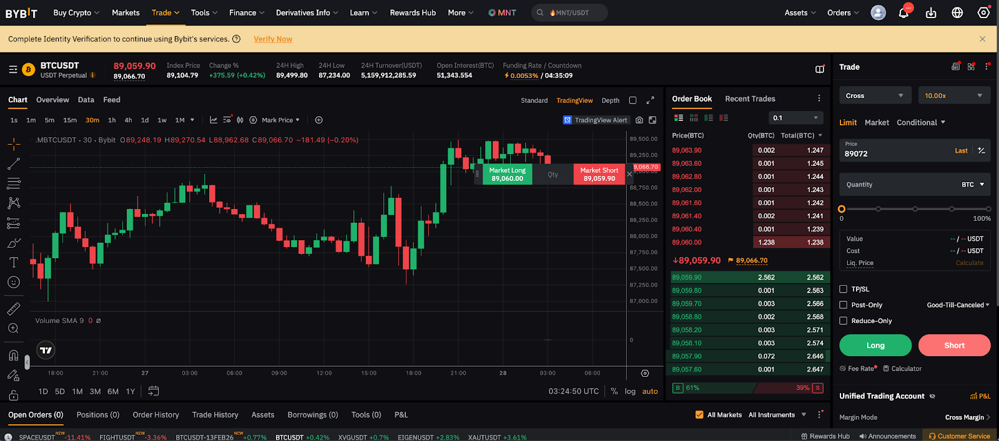Open chart settings hexagon icon
The image size is (999, 441).
click(253, 120)
